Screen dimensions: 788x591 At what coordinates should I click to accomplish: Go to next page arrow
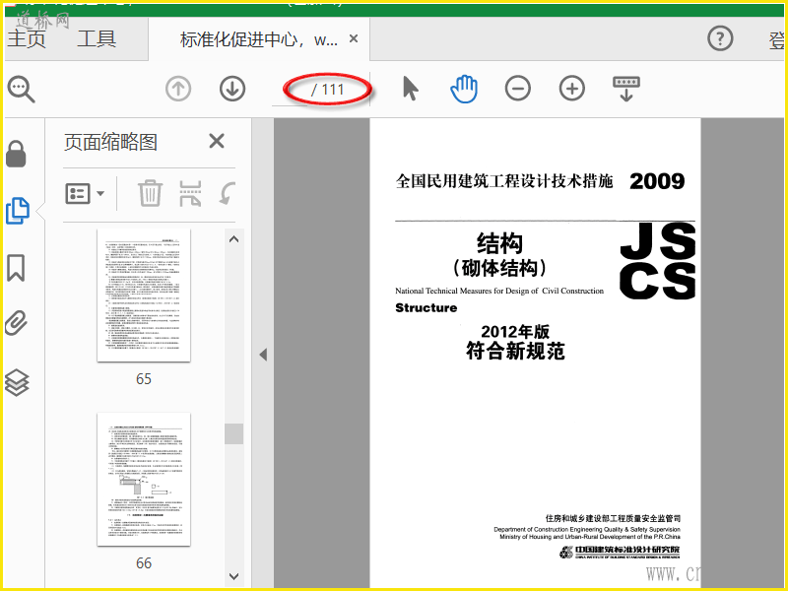pos(232,89)
